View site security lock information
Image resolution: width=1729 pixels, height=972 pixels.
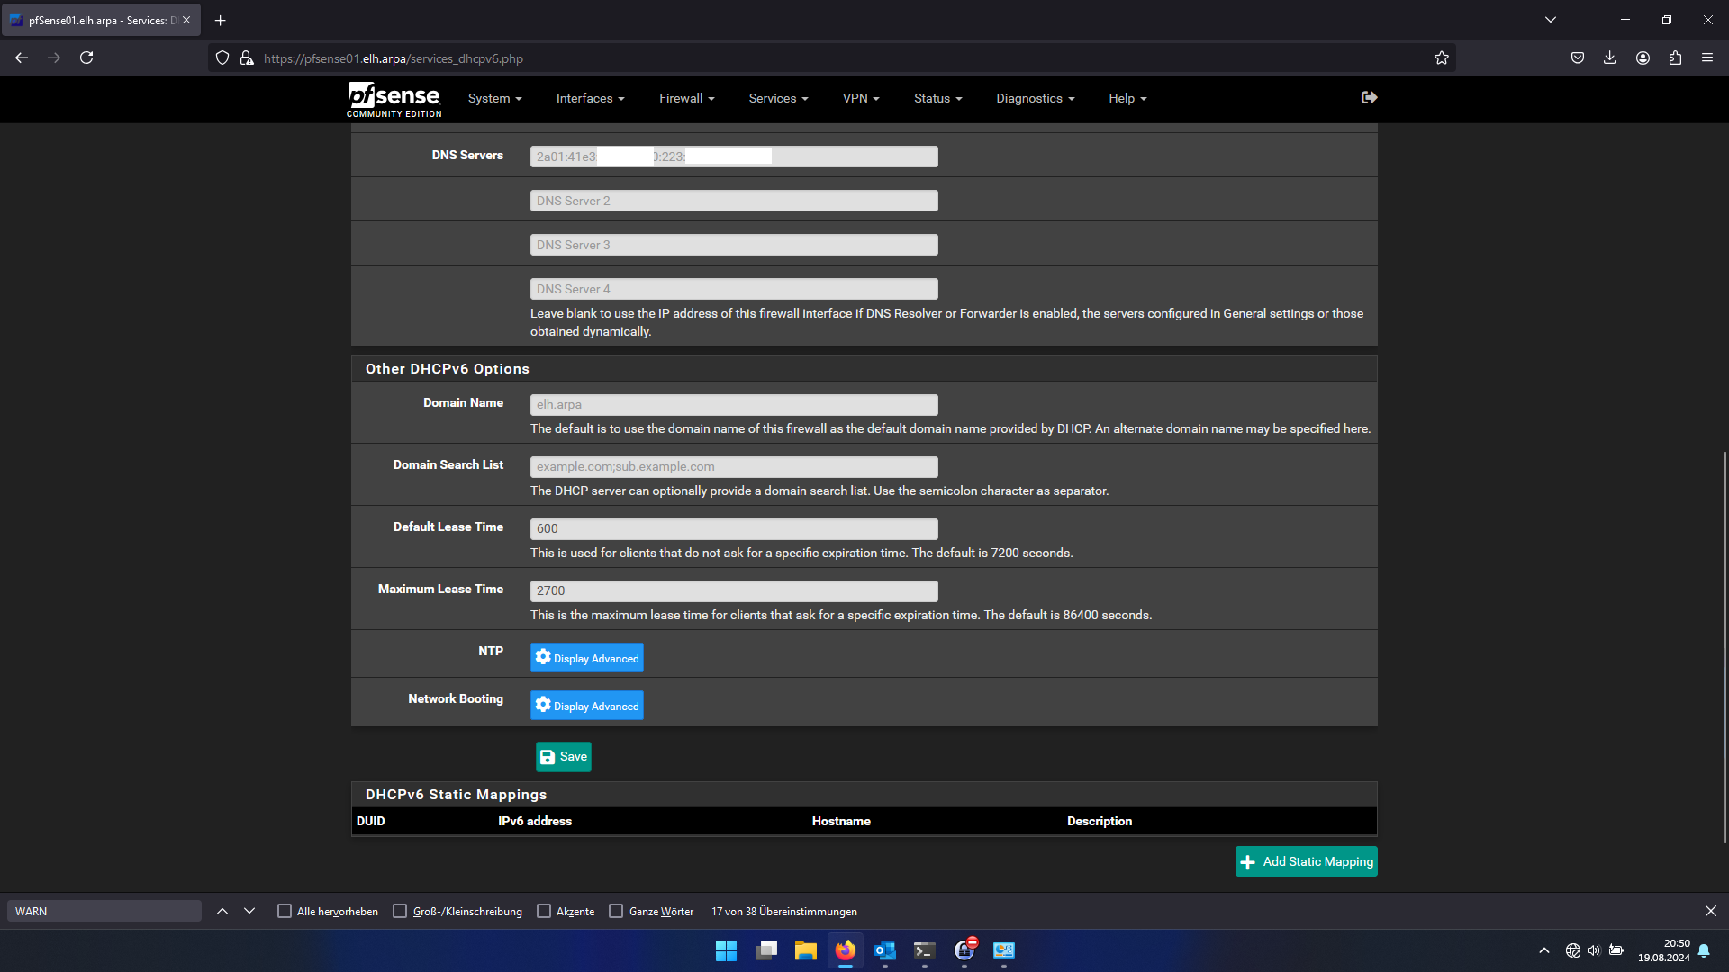coord(247,58)
